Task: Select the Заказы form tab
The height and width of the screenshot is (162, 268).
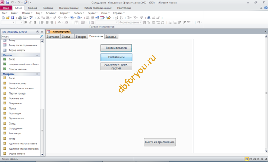Action: [x=111, y=37]
